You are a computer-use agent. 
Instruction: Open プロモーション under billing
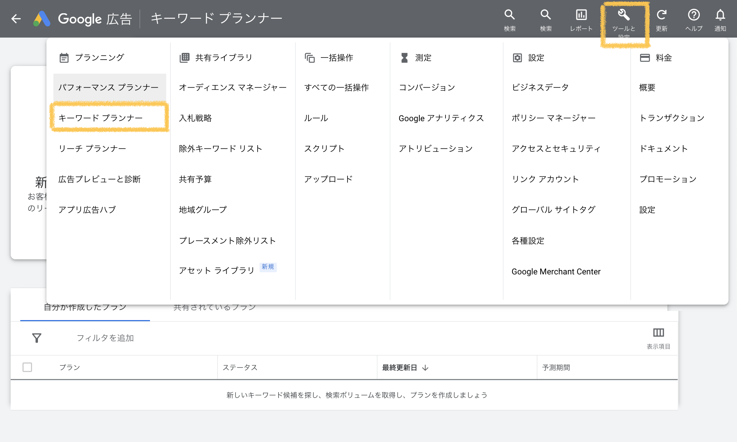coord(668,179)
